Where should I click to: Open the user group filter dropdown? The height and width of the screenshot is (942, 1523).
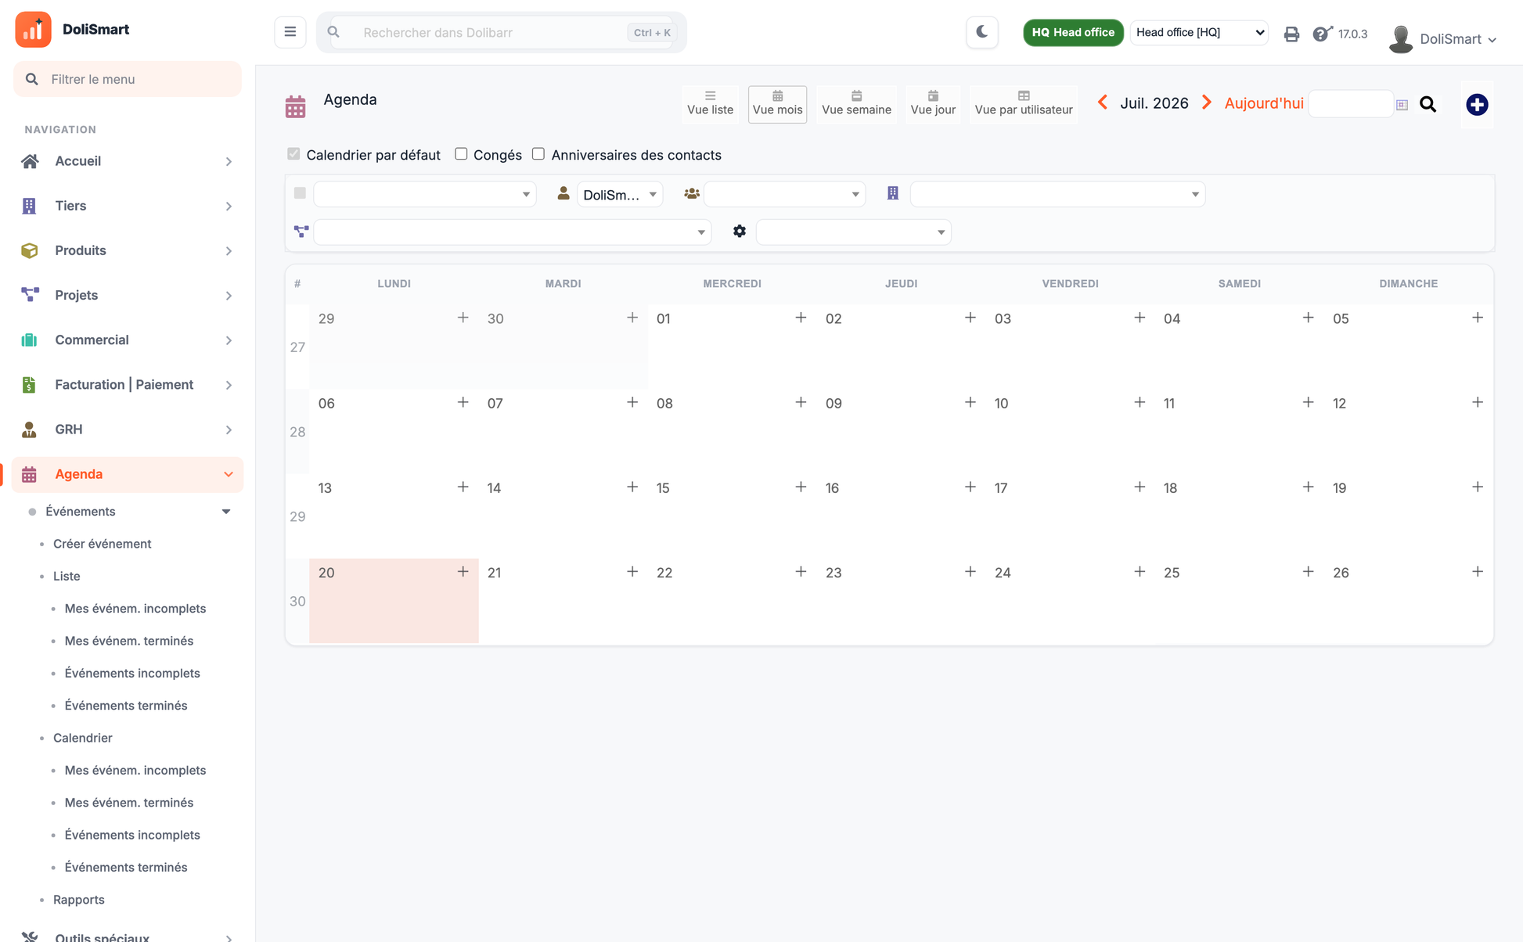tap(784, 194)
